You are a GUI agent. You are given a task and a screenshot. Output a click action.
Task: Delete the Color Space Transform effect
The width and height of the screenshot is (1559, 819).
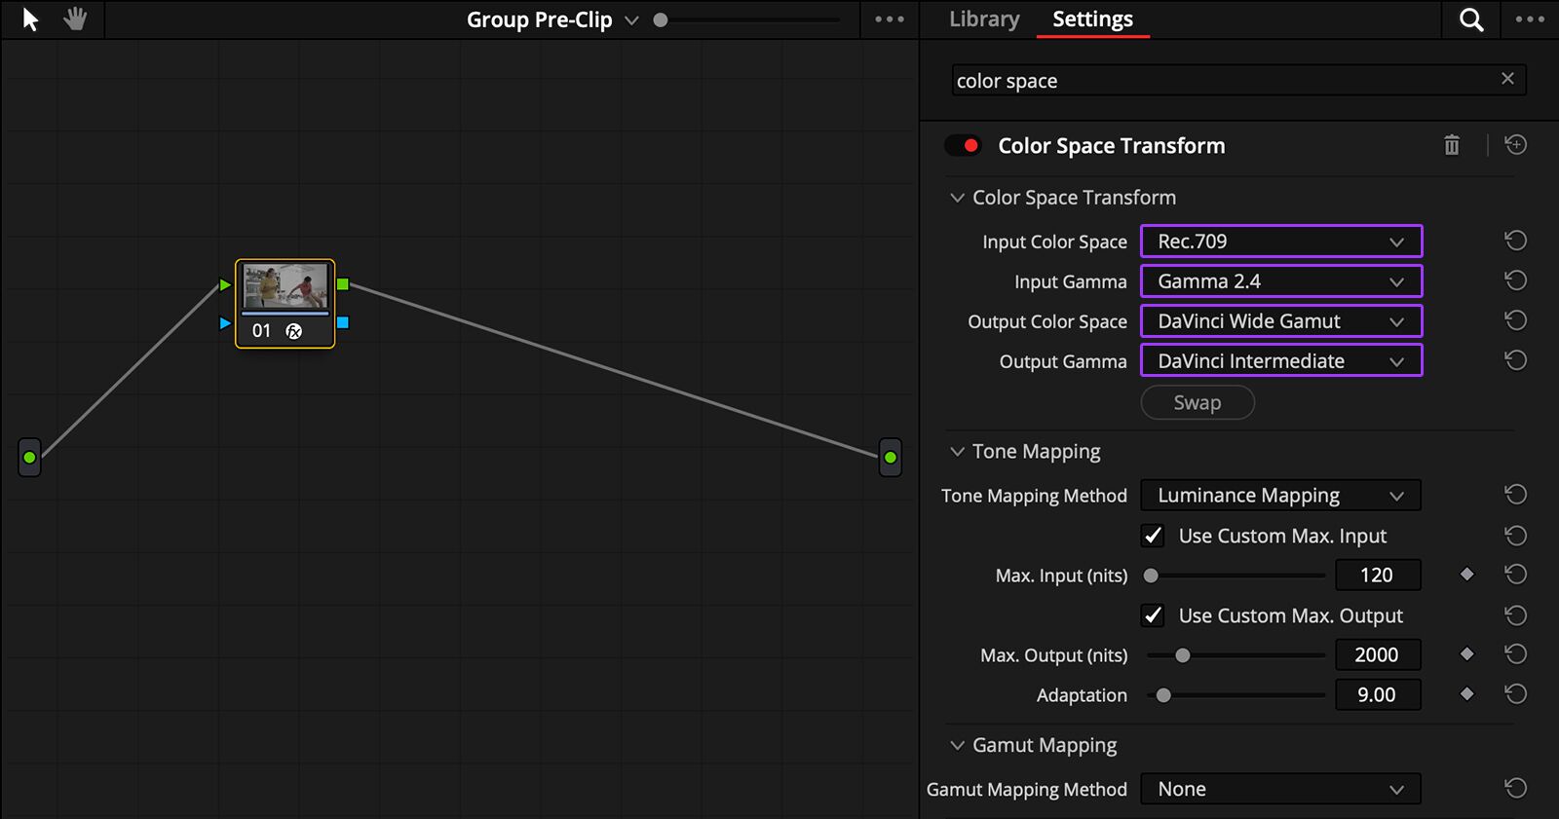pos(1451,146)
